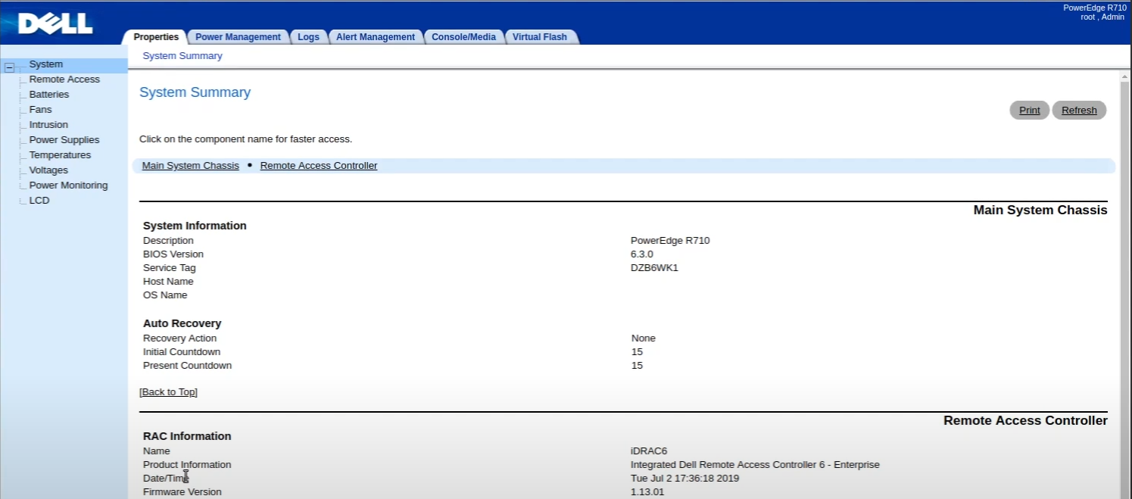This screenshot has width=1132, height=499.
Task: Click the OS Name label
Action: click(165, 295)
